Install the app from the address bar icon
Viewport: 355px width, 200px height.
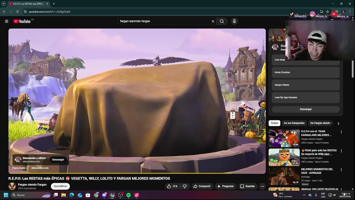[321, 12]
